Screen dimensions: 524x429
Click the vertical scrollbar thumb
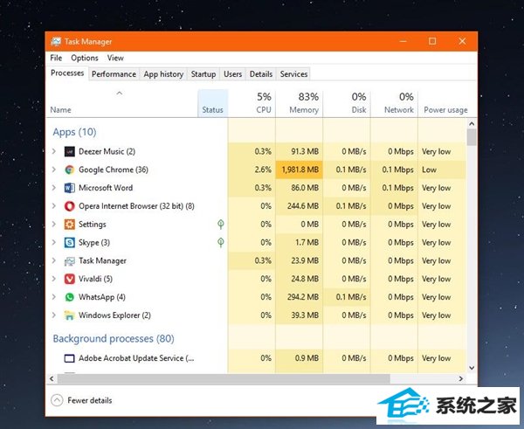(472, 137)
